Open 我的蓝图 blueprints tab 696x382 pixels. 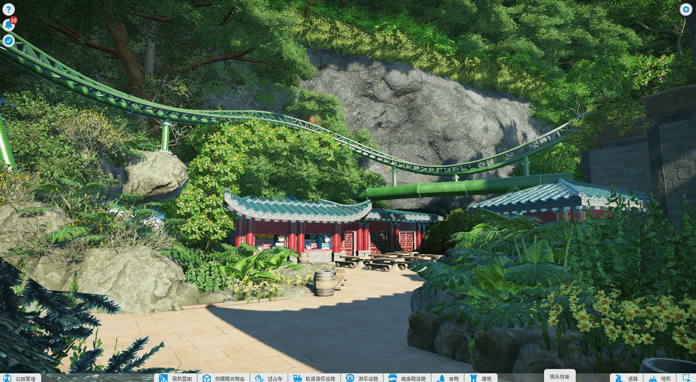click(176, 378)
